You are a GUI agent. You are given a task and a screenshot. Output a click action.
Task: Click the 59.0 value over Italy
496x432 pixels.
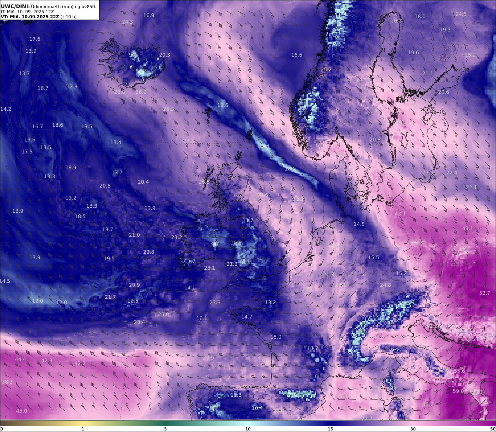click(x=458, y=391)
